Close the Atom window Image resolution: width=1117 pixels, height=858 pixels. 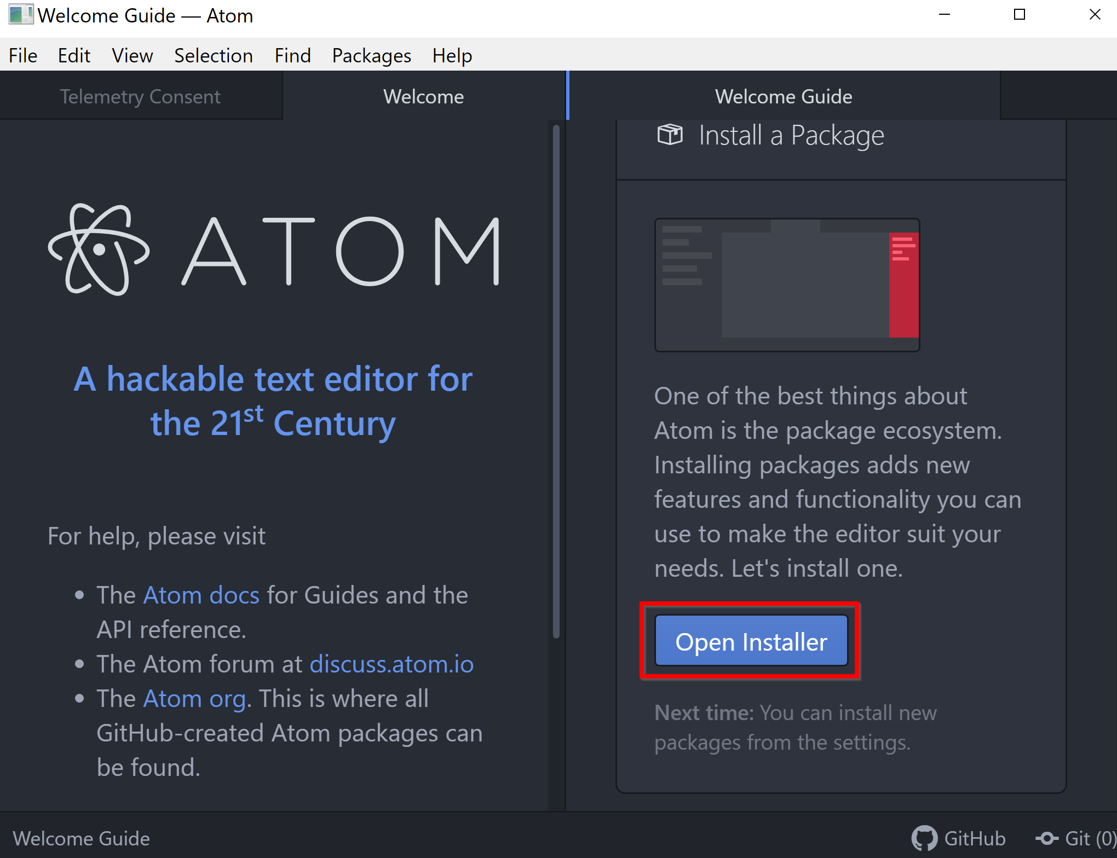pos(1095,15)
